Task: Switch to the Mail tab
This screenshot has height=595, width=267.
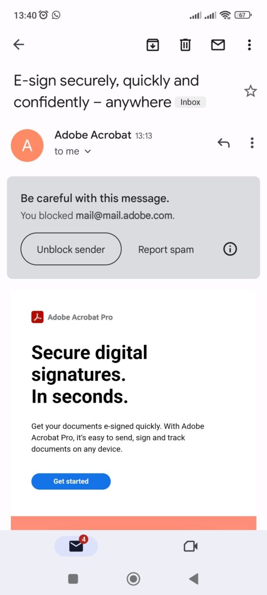Action: 76,546
